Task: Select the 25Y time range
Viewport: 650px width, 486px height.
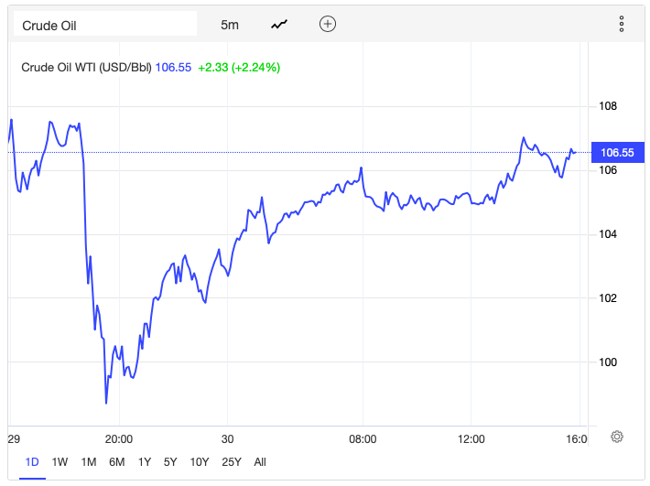Action: tap(233, 462)
